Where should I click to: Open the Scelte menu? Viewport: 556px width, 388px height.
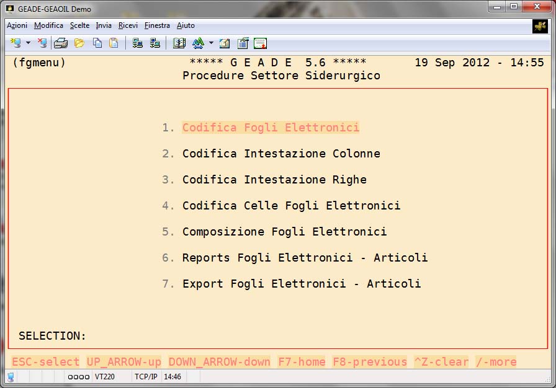(x=79, y=25)
